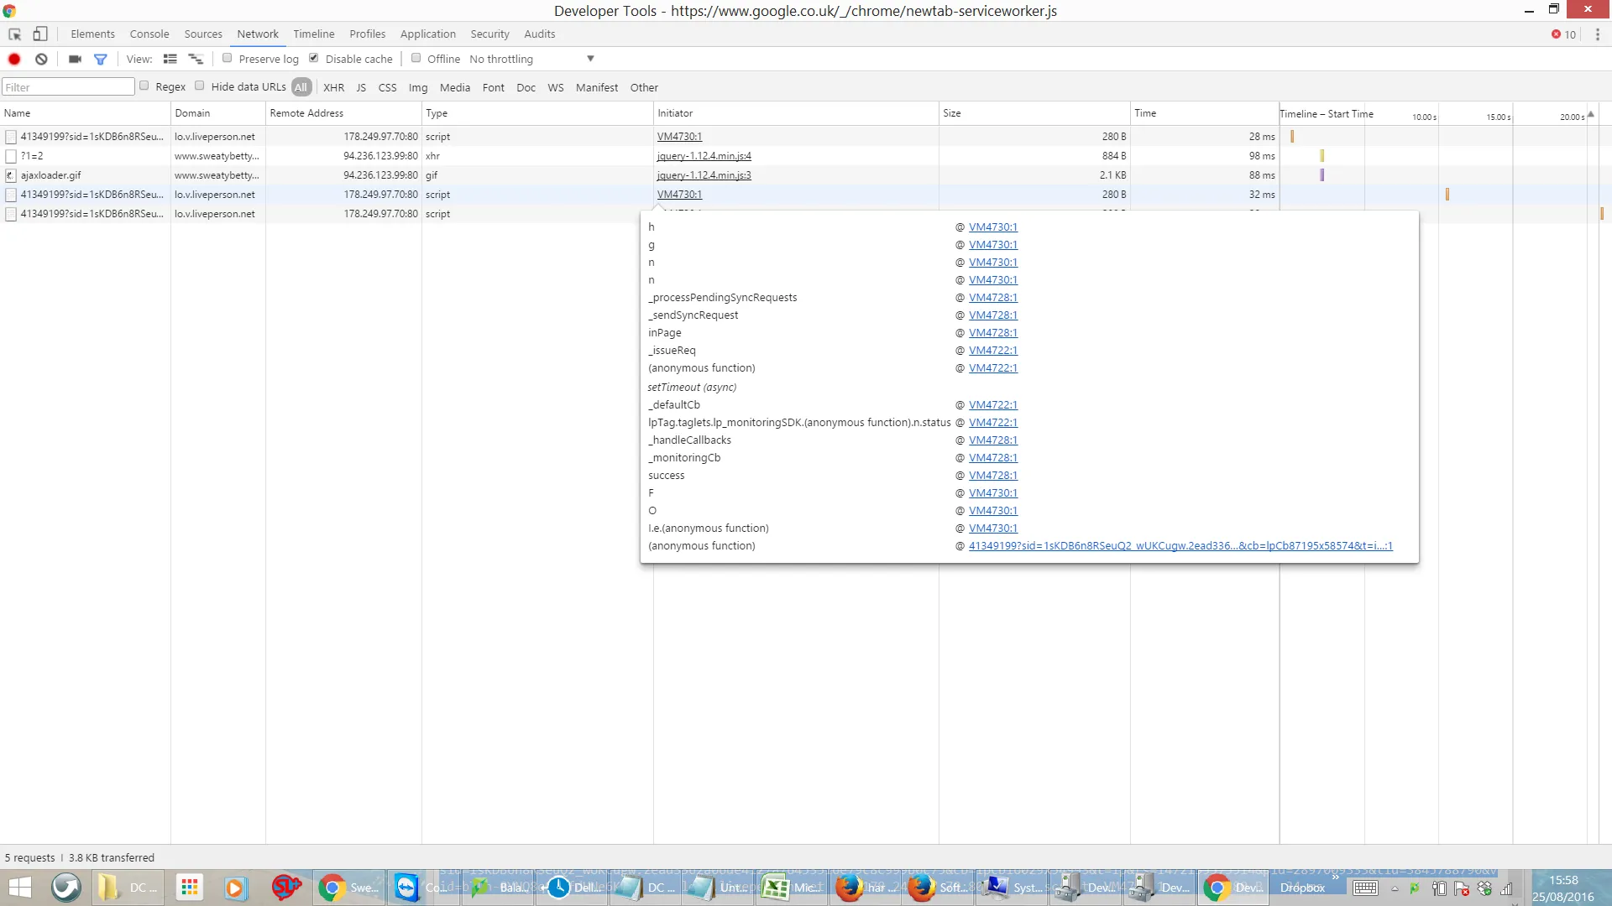Open jquery-1.12.4.min.js:4 initiator link
This screenshot has width=1612, height=906.
point(704,156)
